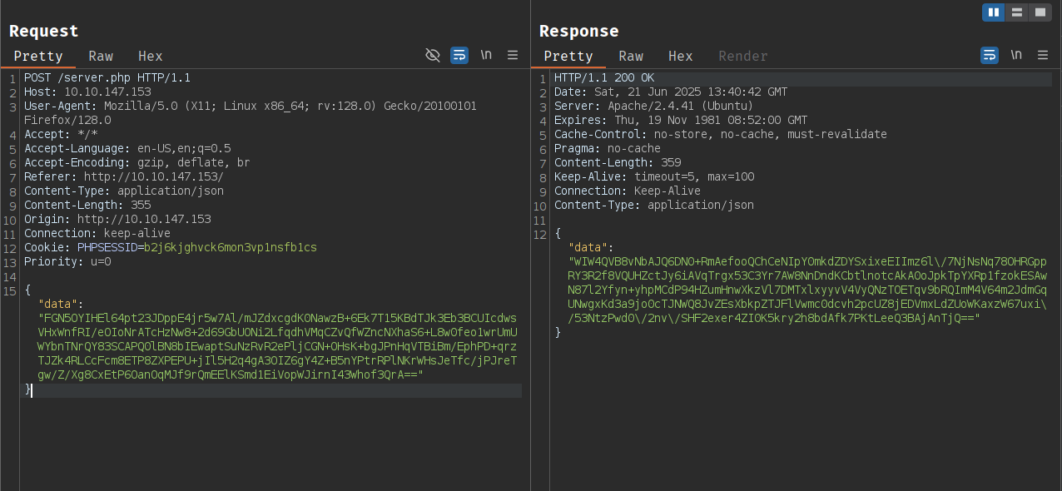Open the Response panel hamburger menu
This screenshot has width=1062, height=491.
(1043, 55)
